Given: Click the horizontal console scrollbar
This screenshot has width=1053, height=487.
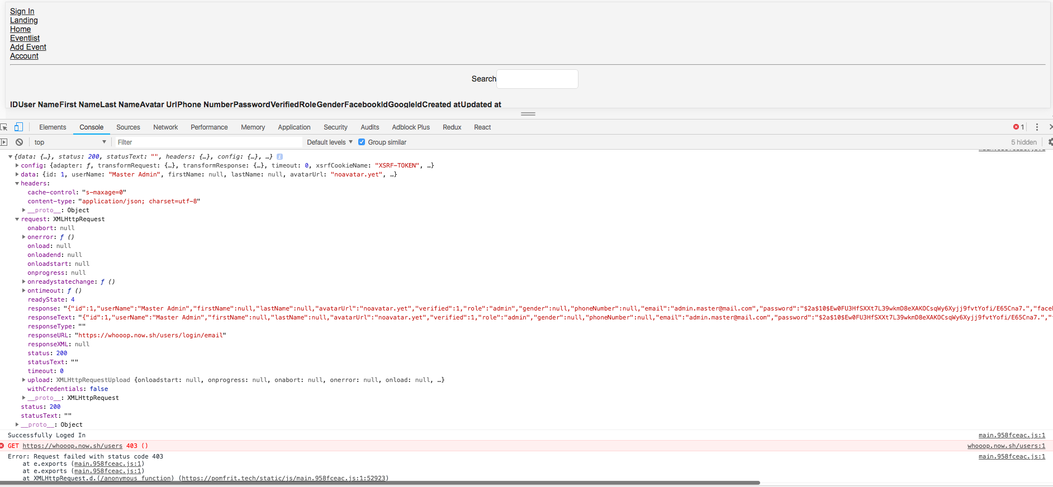Looking at the screenshot, I should (380, 483).
